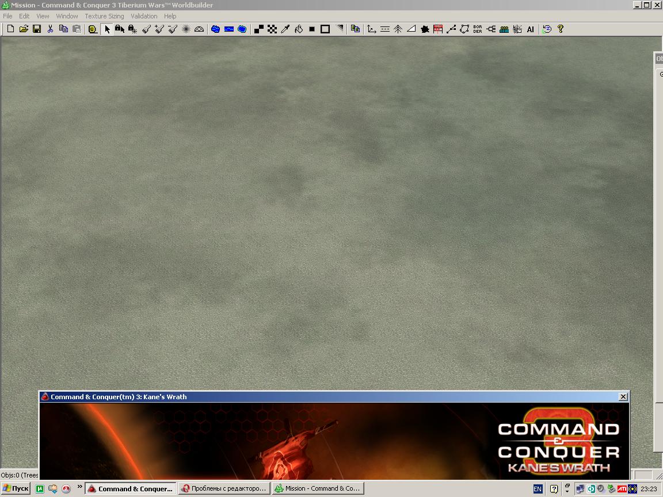
Task: Close the Kane's Wrath splash window
Action: (623, 396)
